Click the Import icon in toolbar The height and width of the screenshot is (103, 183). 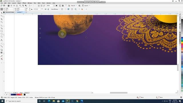(39, 6)
